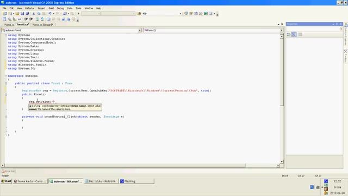
Task: Open the Properties object selector dropdown
Action: click(x=341, y=29)
